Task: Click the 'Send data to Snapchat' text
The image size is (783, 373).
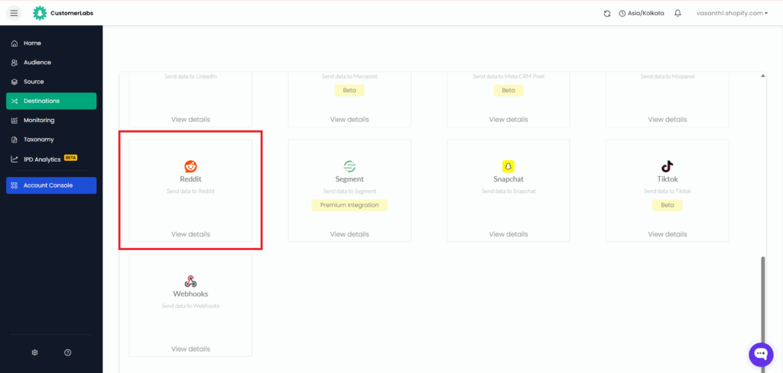Action: coord(508,191)
